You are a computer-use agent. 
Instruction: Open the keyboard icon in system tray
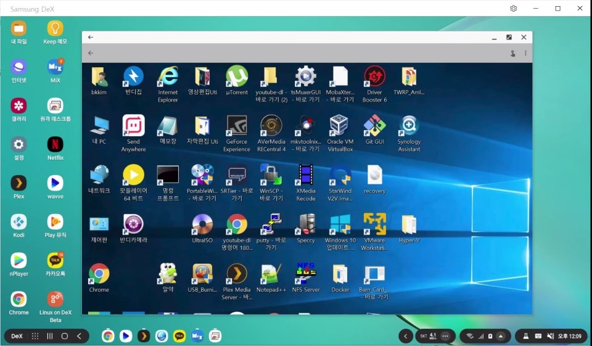pyautogui.click(x=538, y=336)
